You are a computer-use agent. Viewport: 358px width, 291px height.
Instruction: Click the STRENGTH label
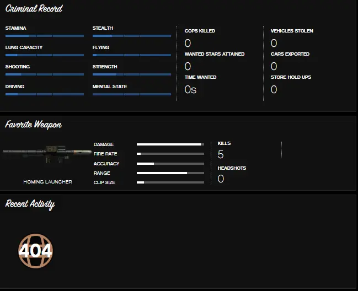coord(105,67)
